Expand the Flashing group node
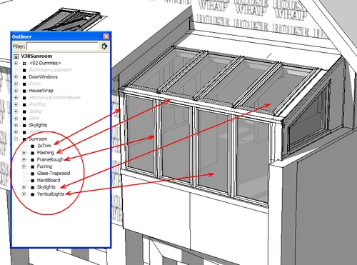Image resolution: width=357 pixels, height=265 pixels. (24, 153)
